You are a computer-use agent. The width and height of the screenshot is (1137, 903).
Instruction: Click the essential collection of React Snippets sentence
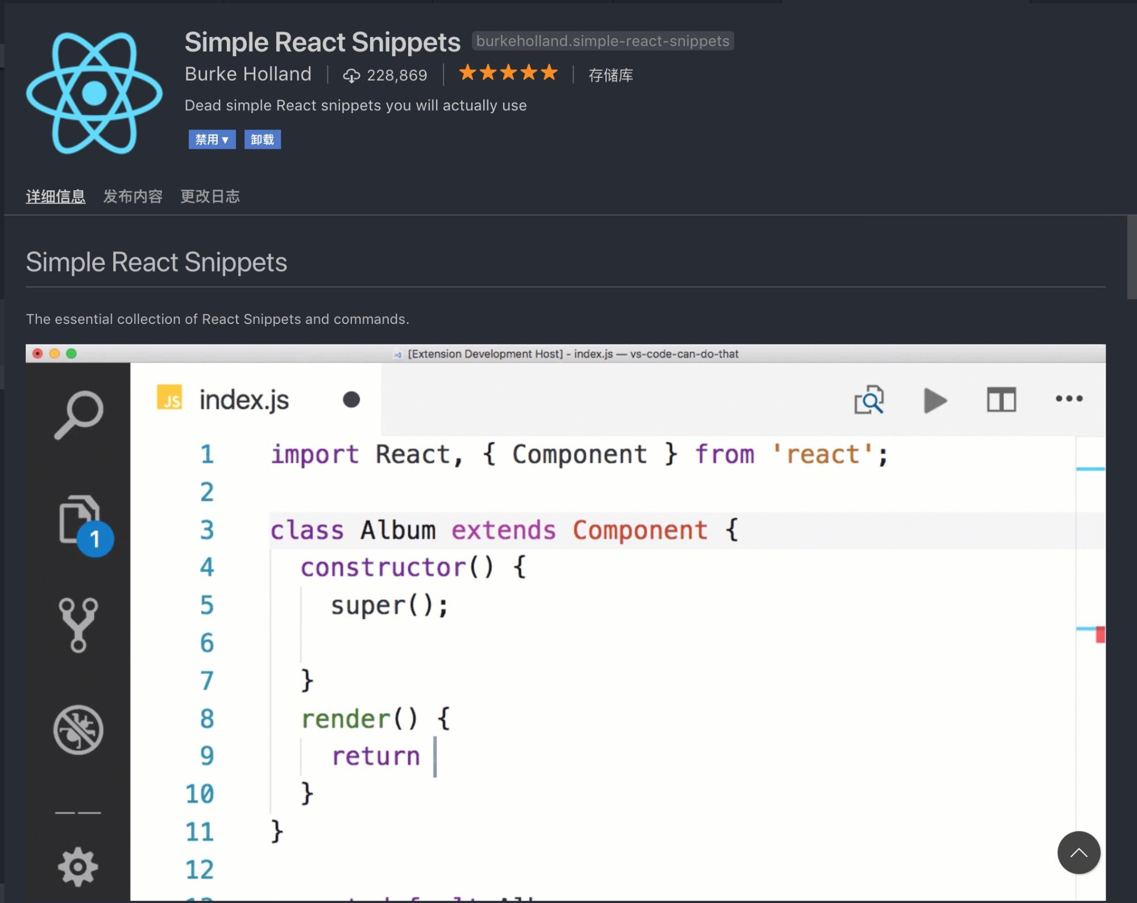point(217,319)
